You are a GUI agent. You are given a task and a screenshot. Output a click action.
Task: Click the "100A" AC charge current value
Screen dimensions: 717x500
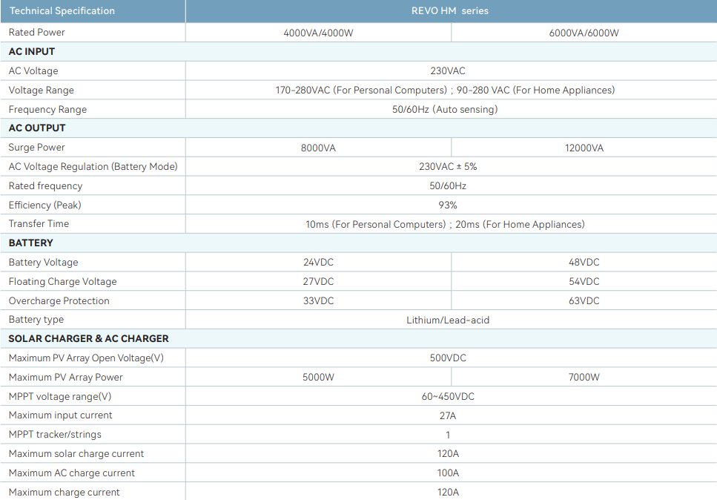pyautogui.click(x=448, y=473)
